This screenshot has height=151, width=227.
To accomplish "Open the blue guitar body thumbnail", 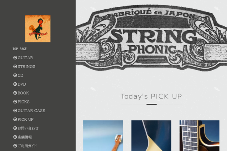I will pos(151,136).
